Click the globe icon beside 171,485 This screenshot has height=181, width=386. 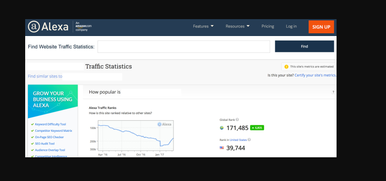[x=222, y=128]
